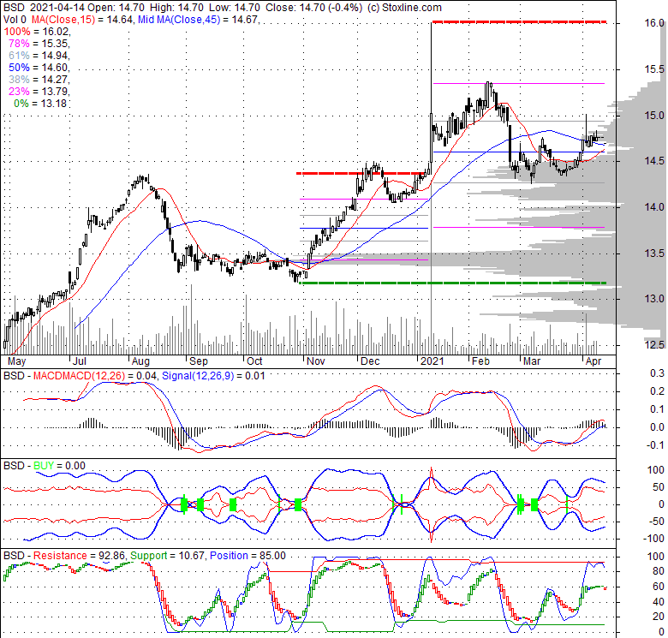Click the 80 tick on Resistance panel axis

659,571
